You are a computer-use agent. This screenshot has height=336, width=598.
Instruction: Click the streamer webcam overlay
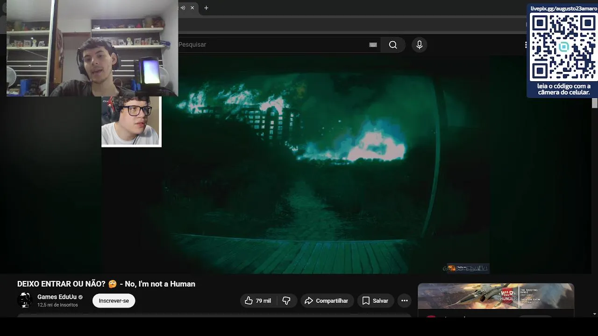pos(93,48)
